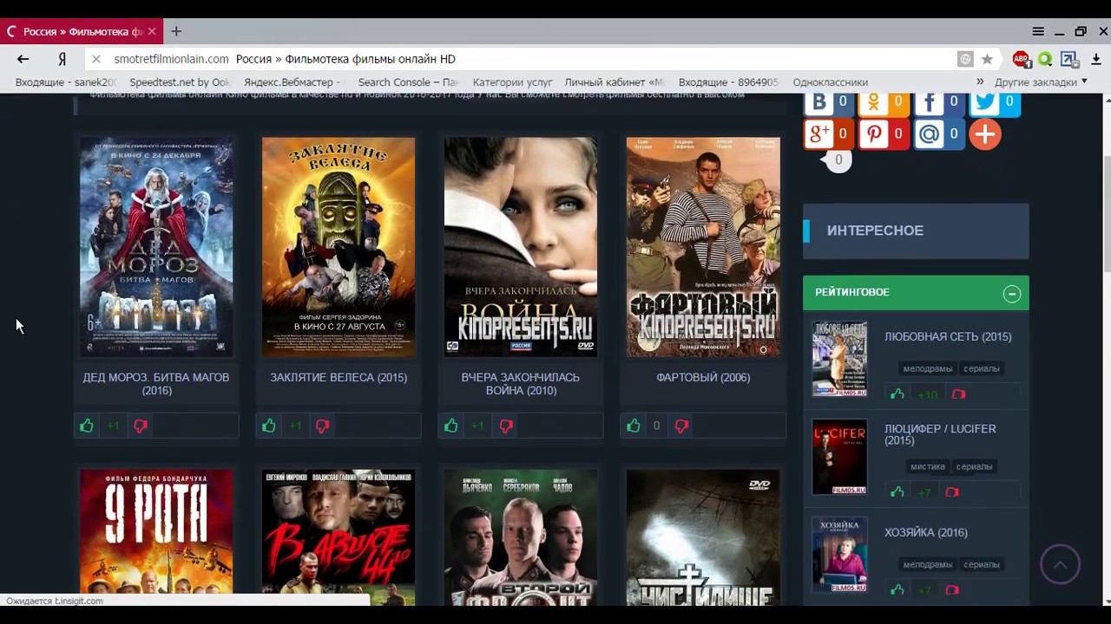Collapse the РЕЙТИНГОВОЕ panel
Screen dimensions: 1111x624
[1011, 294]
